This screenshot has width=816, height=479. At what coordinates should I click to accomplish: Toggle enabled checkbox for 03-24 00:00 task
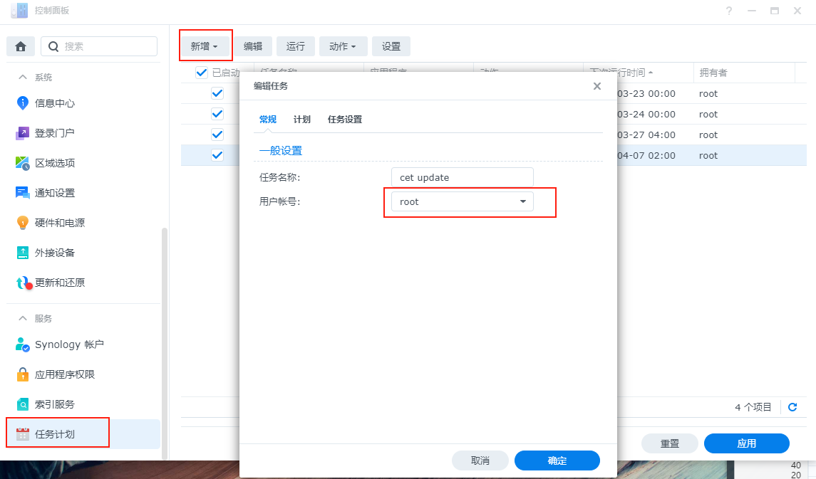coord(217,115)
